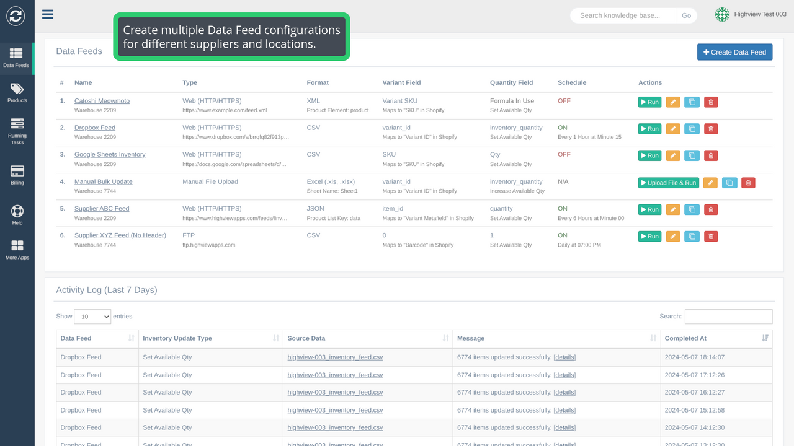Change the Show entries dropdown
The image size is (794, 446).
(x=92, y=317)
